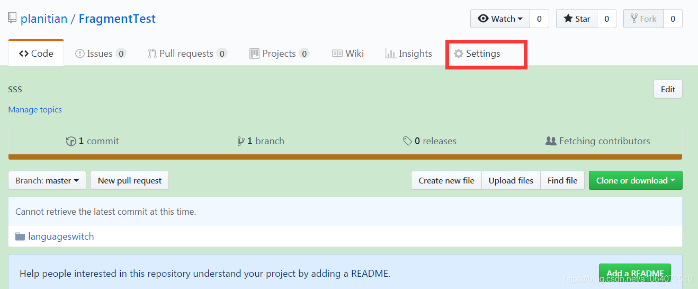Viewport: 698px width, 289px height.
Task: Click the Add a README button
Action: pyautogui.click(x=635, y=274)
